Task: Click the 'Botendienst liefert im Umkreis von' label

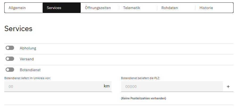Action: click(x=27, y=78)
